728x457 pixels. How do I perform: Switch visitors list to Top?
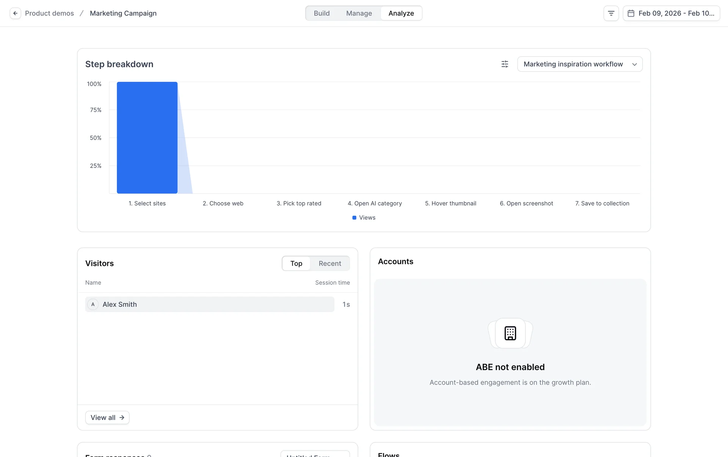coord(296,264)
